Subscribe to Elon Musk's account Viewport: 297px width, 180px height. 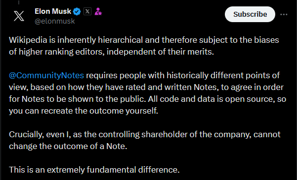click(x=250, y=14)
